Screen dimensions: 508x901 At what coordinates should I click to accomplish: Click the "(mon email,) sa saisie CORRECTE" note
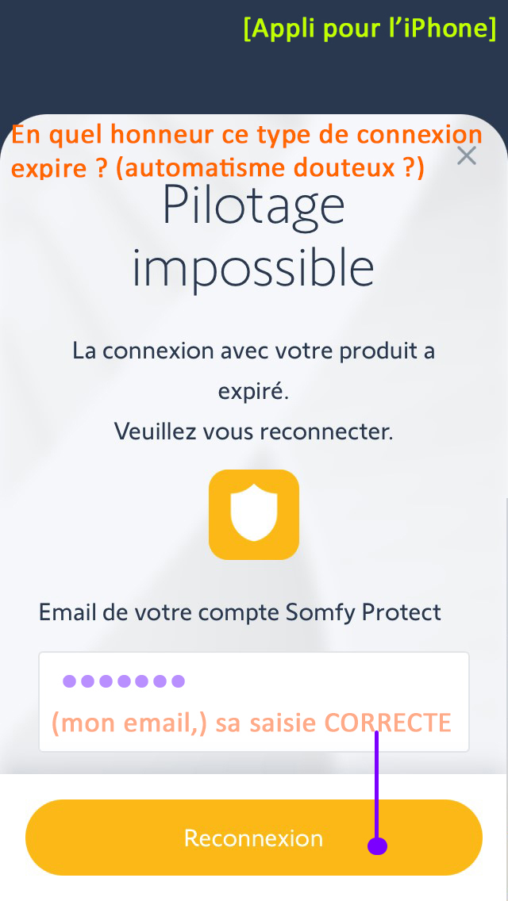point(252,723)
